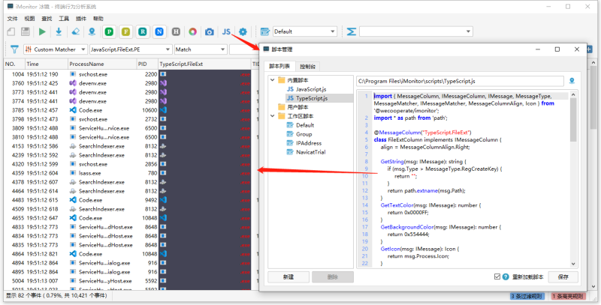Collapse the 内置脚本 folder in script tree
The height and width of the screenshot is (305, 601).
click(x=273, y=80)
